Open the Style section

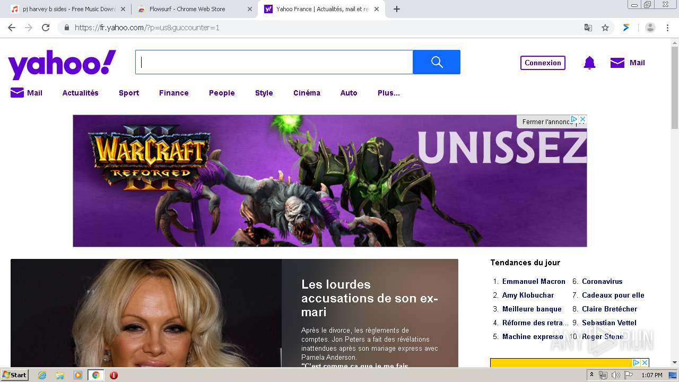click(x=264, y=93)
